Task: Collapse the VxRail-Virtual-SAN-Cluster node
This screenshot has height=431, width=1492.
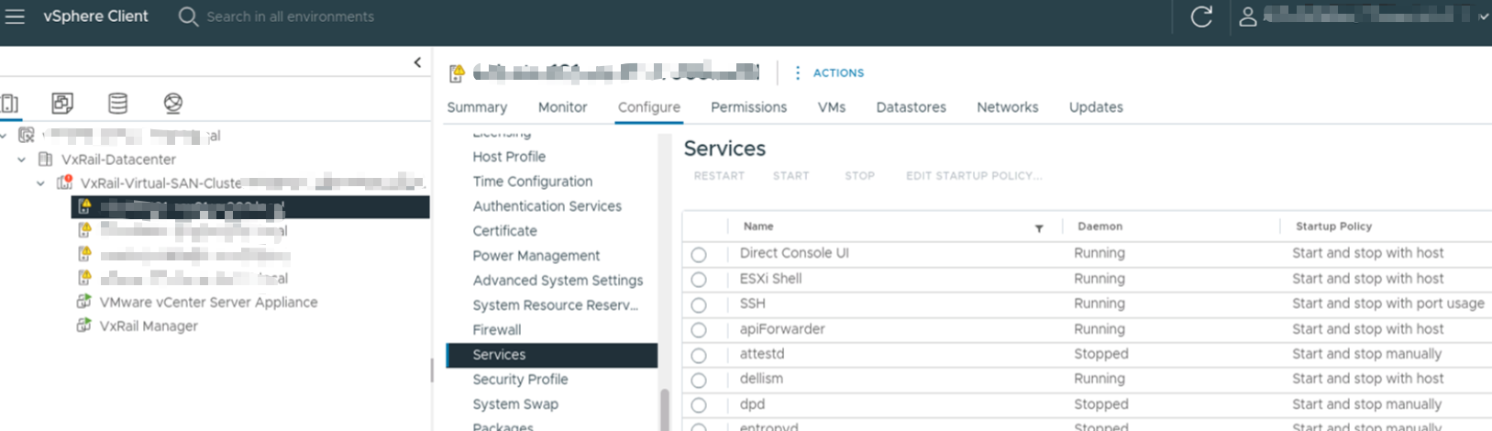Action: pos(40,183)
